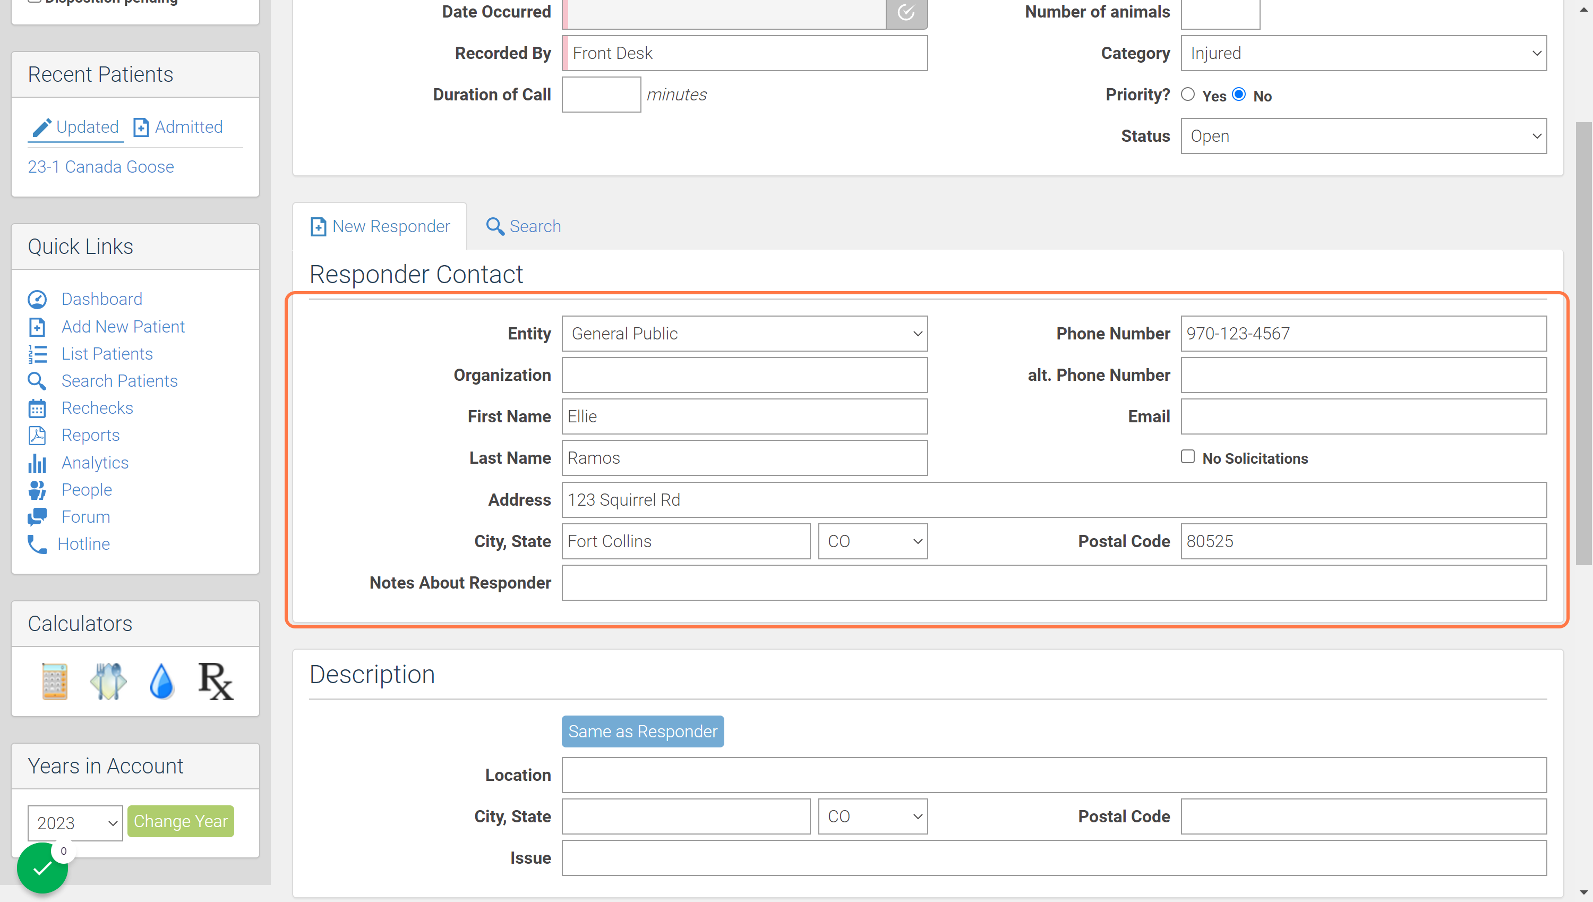1593x902 pixels.
Task: Click the Notes About Responder field
Action: 1055,582
